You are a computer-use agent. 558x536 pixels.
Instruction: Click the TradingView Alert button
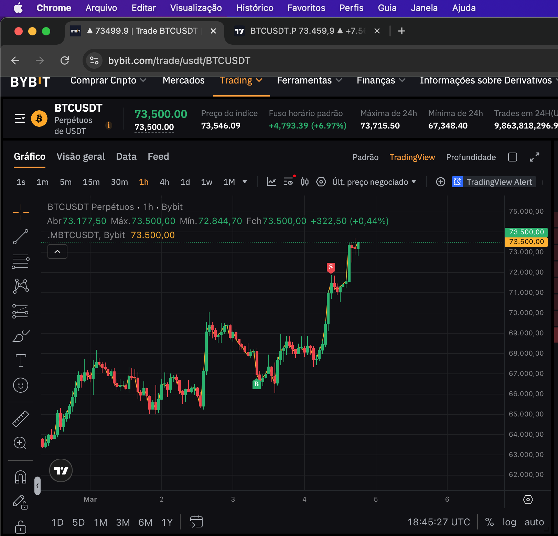point(494,182)
